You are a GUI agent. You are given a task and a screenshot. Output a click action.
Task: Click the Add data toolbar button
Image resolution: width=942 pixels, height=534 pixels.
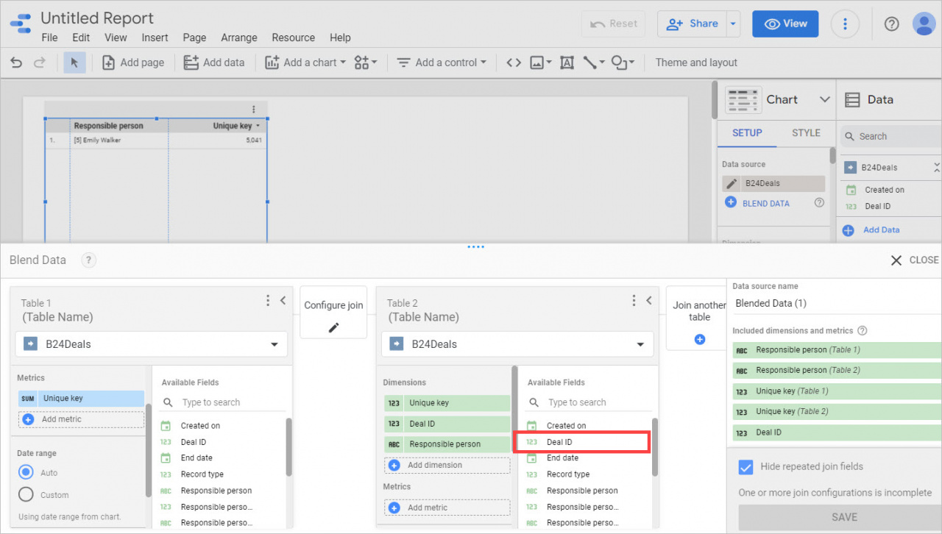214,63
